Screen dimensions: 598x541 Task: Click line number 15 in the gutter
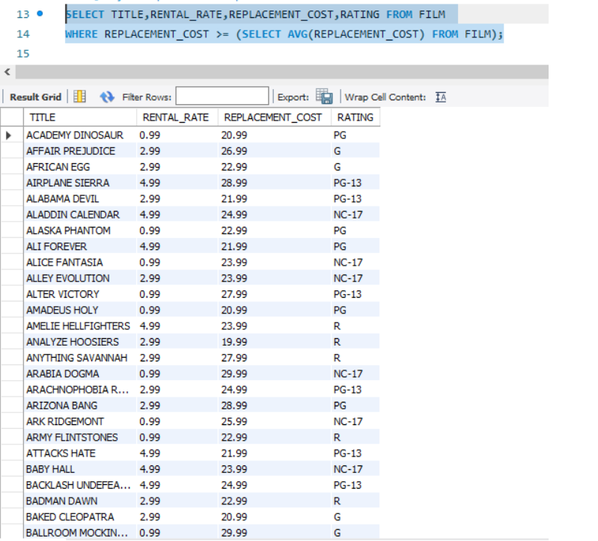pos(23,54)
